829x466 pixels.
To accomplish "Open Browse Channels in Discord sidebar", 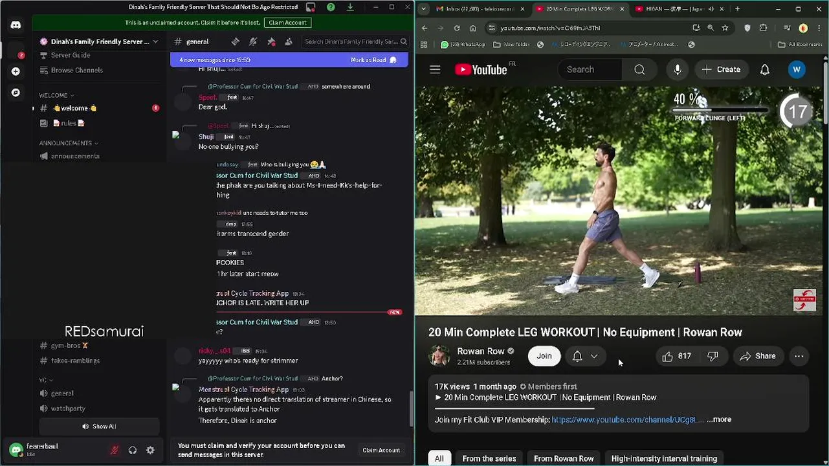I will 99,71.
